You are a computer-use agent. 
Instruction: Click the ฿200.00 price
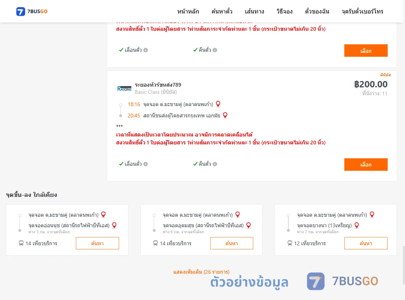point(370,84)
